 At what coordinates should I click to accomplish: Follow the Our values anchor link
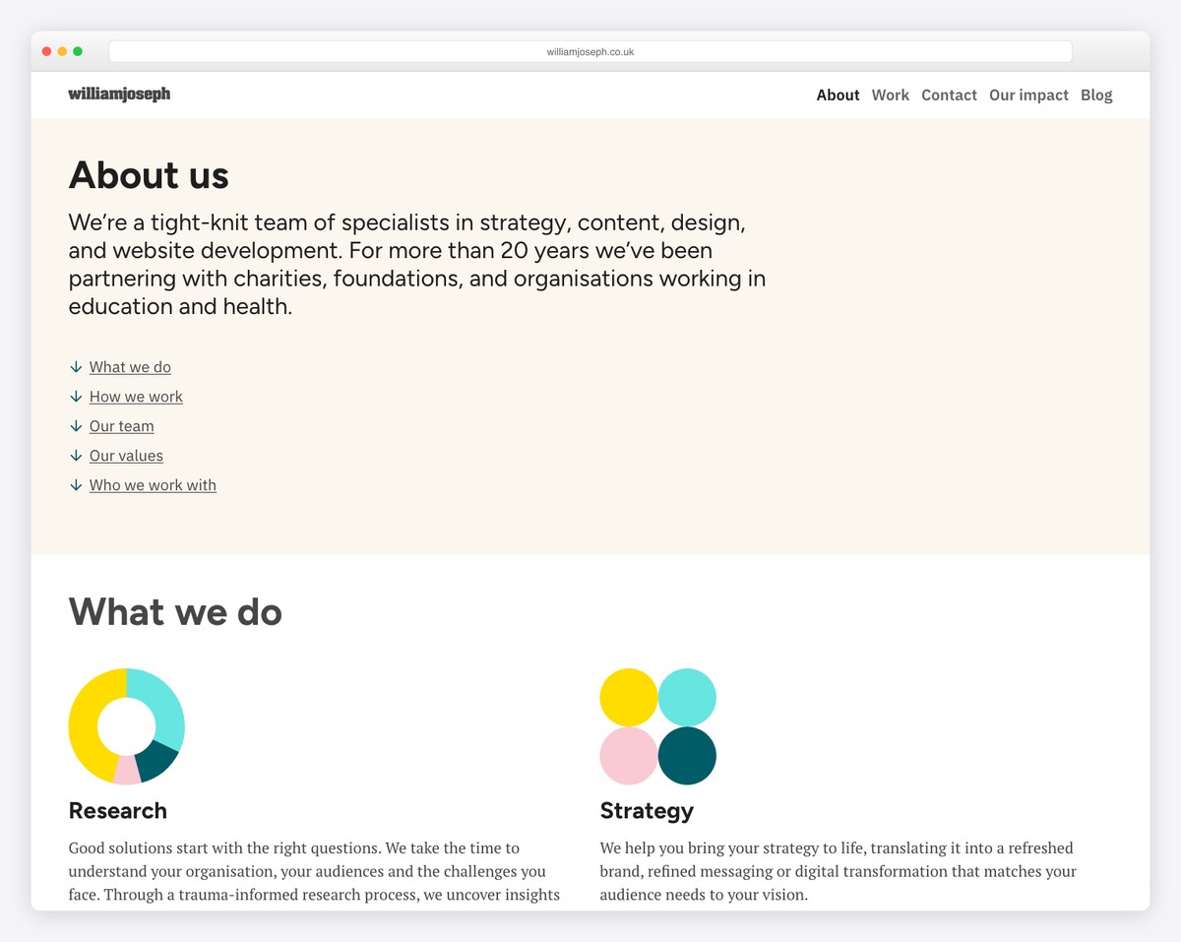(126, 456)
